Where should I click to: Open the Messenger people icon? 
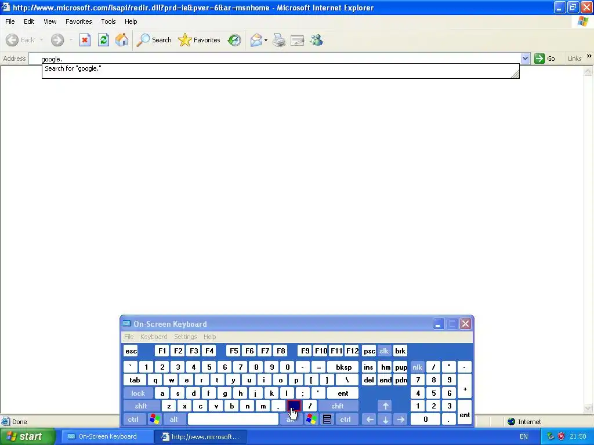(x=316, y=40)
